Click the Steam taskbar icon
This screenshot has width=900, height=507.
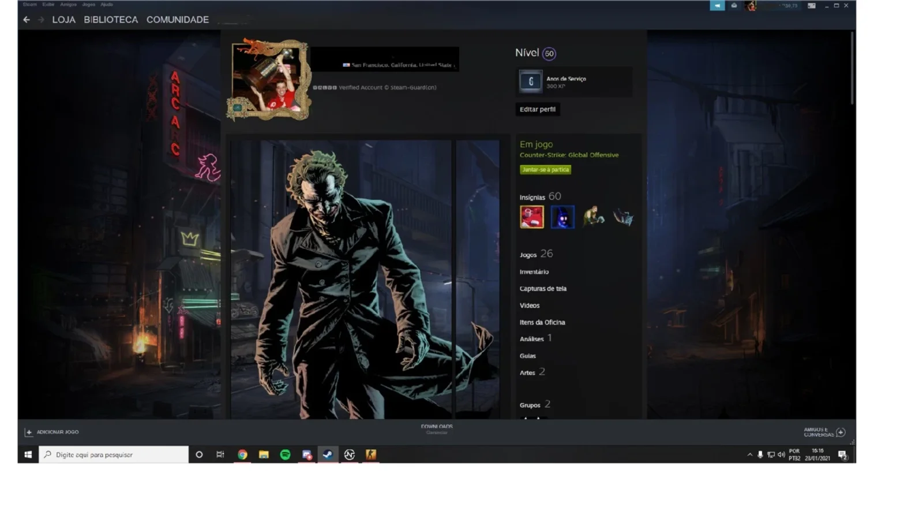point(328,454)
